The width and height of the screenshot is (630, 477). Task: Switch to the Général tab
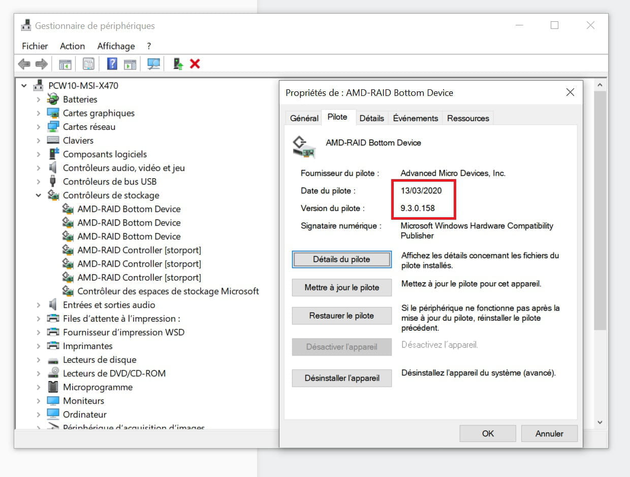(304, 118)
